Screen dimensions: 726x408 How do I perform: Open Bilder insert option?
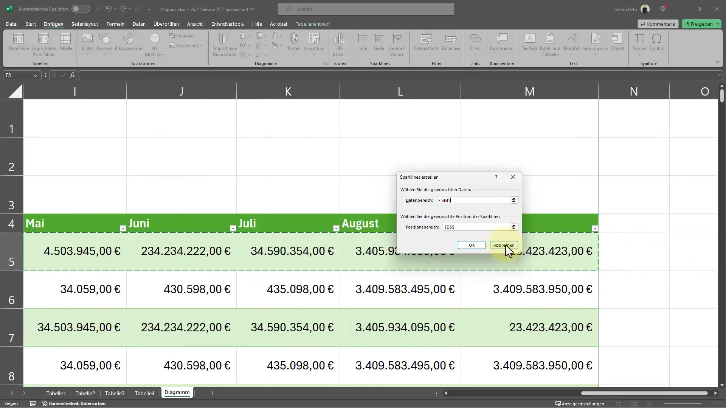click(87, 45)
